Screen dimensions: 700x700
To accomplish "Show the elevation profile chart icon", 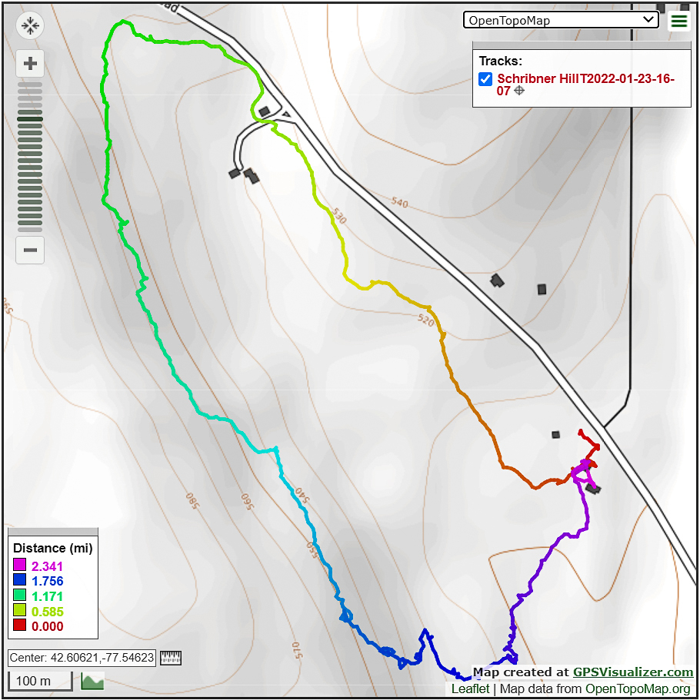I will (92, 681).
